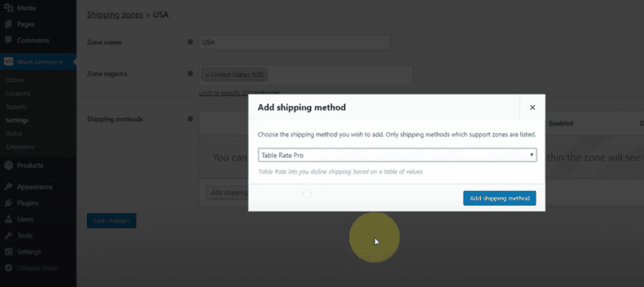Open the Table Rate Pro dropdown
644x287 pixels.
397,155
